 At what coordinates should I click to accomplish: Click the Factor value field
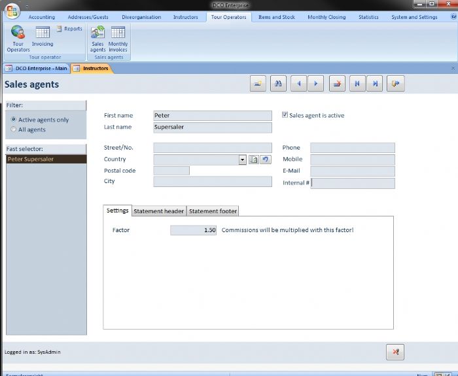click(x=193, y=230)
